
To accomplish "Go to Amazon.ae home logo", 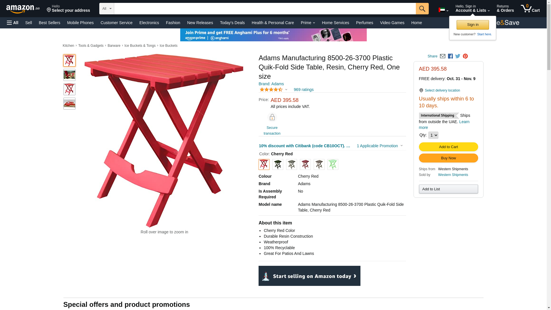I will (23, 9).
